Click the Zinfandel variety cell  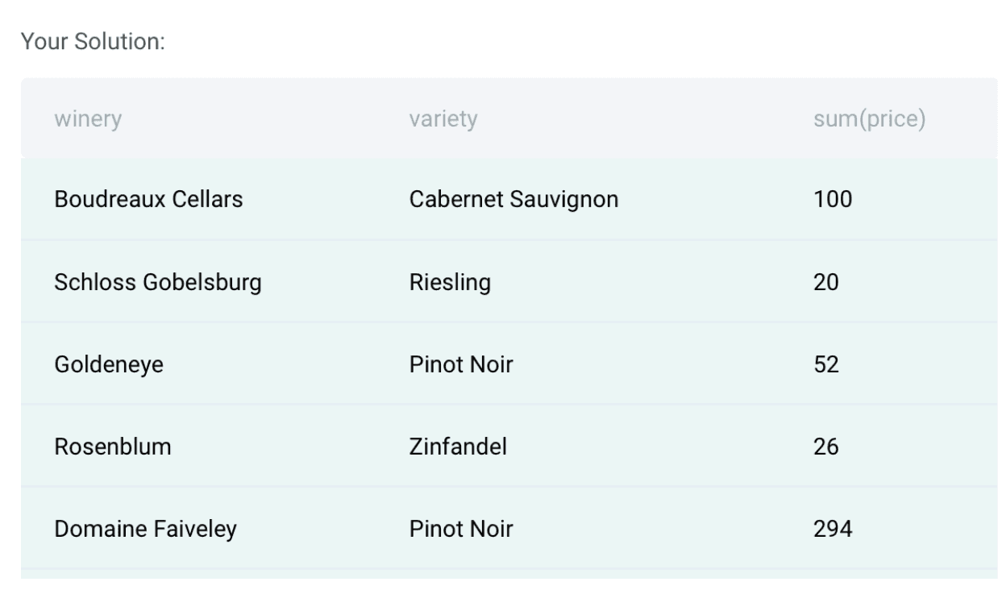point(458,447)
